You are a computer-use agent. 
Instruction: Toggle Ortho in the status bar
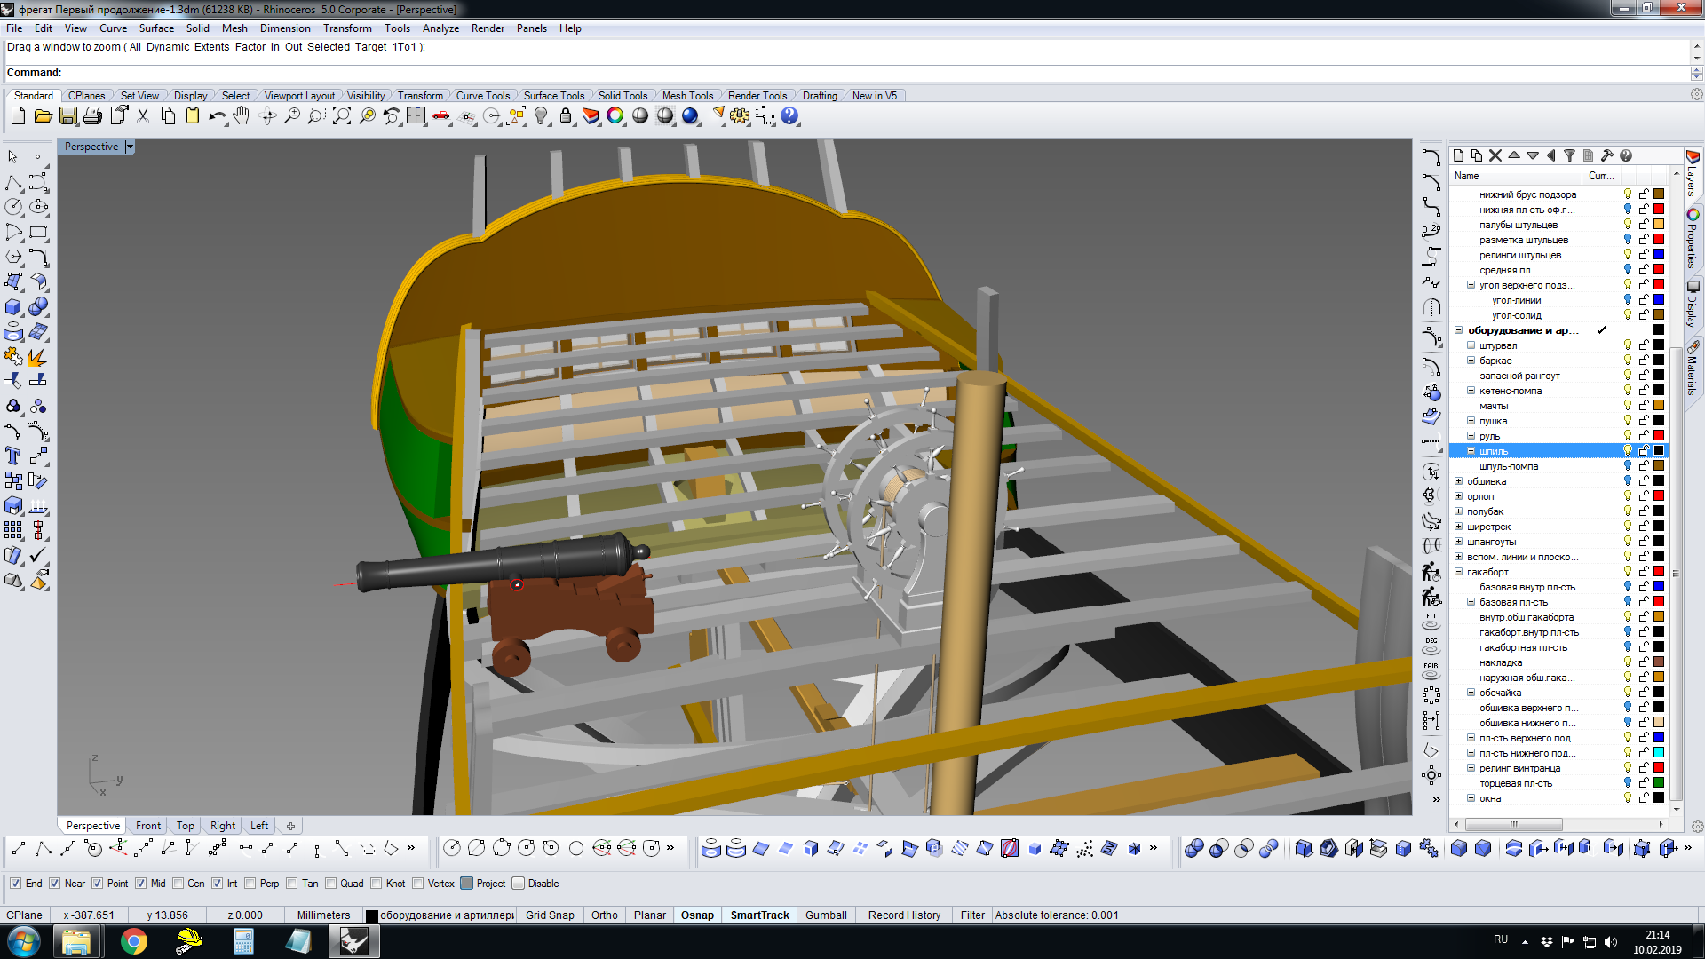[x=604, y=915]
